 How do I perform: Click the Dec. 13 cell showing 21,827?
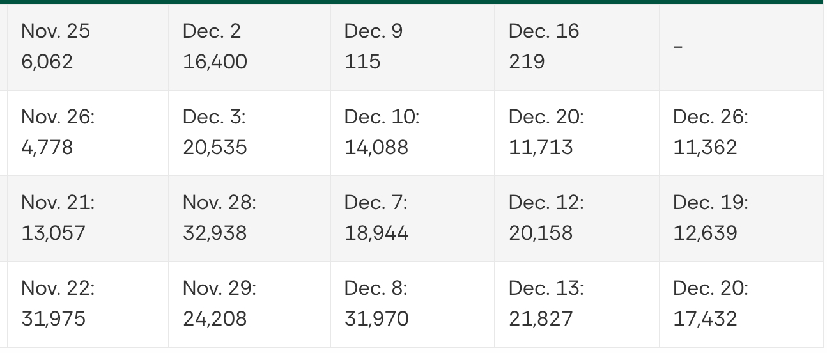[546, 304]
